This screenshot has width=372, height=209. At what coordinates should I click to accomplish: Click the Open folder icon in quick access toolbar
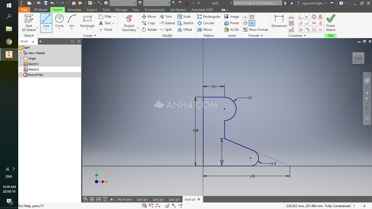tap(39, 3)
